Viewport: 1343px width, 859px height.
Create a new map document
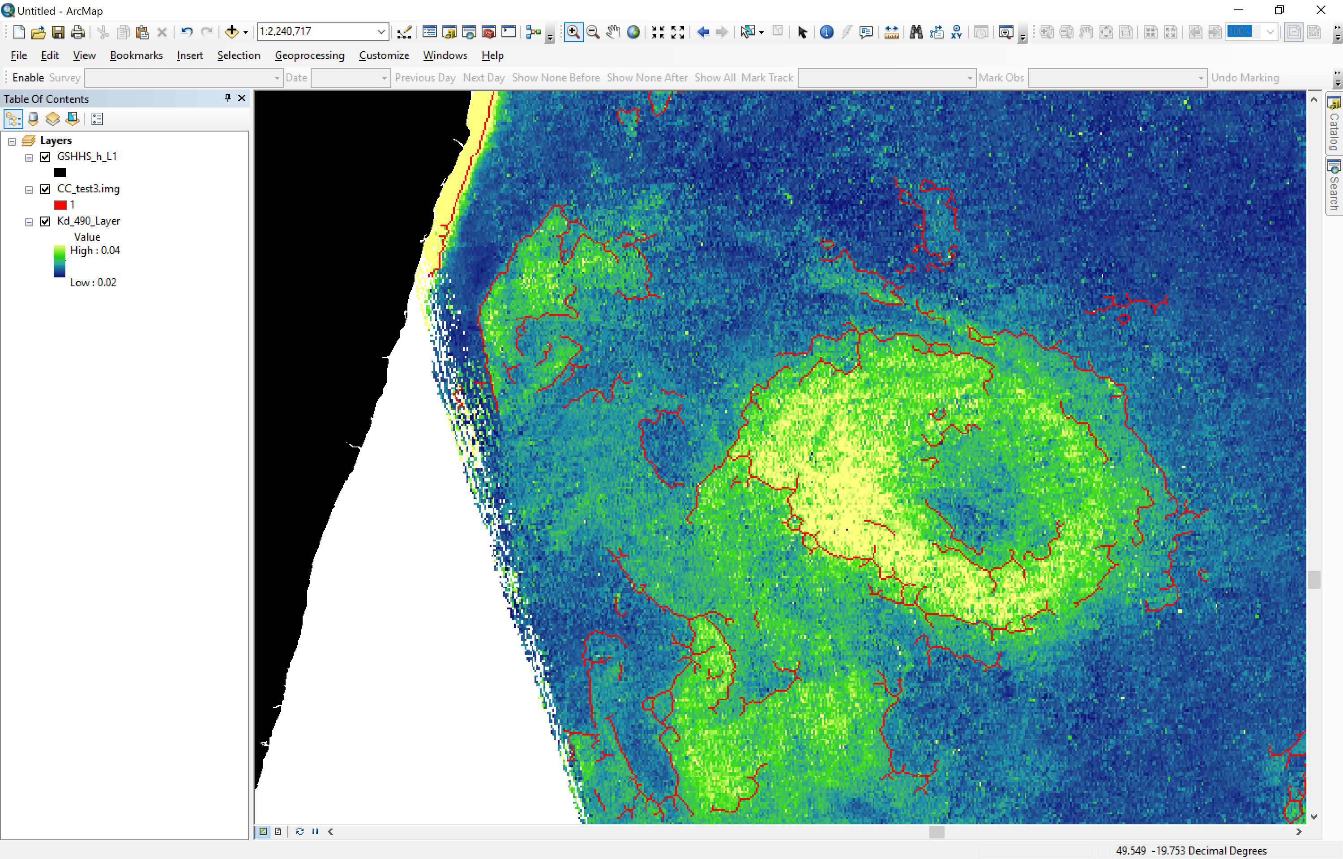pos(18,32)
